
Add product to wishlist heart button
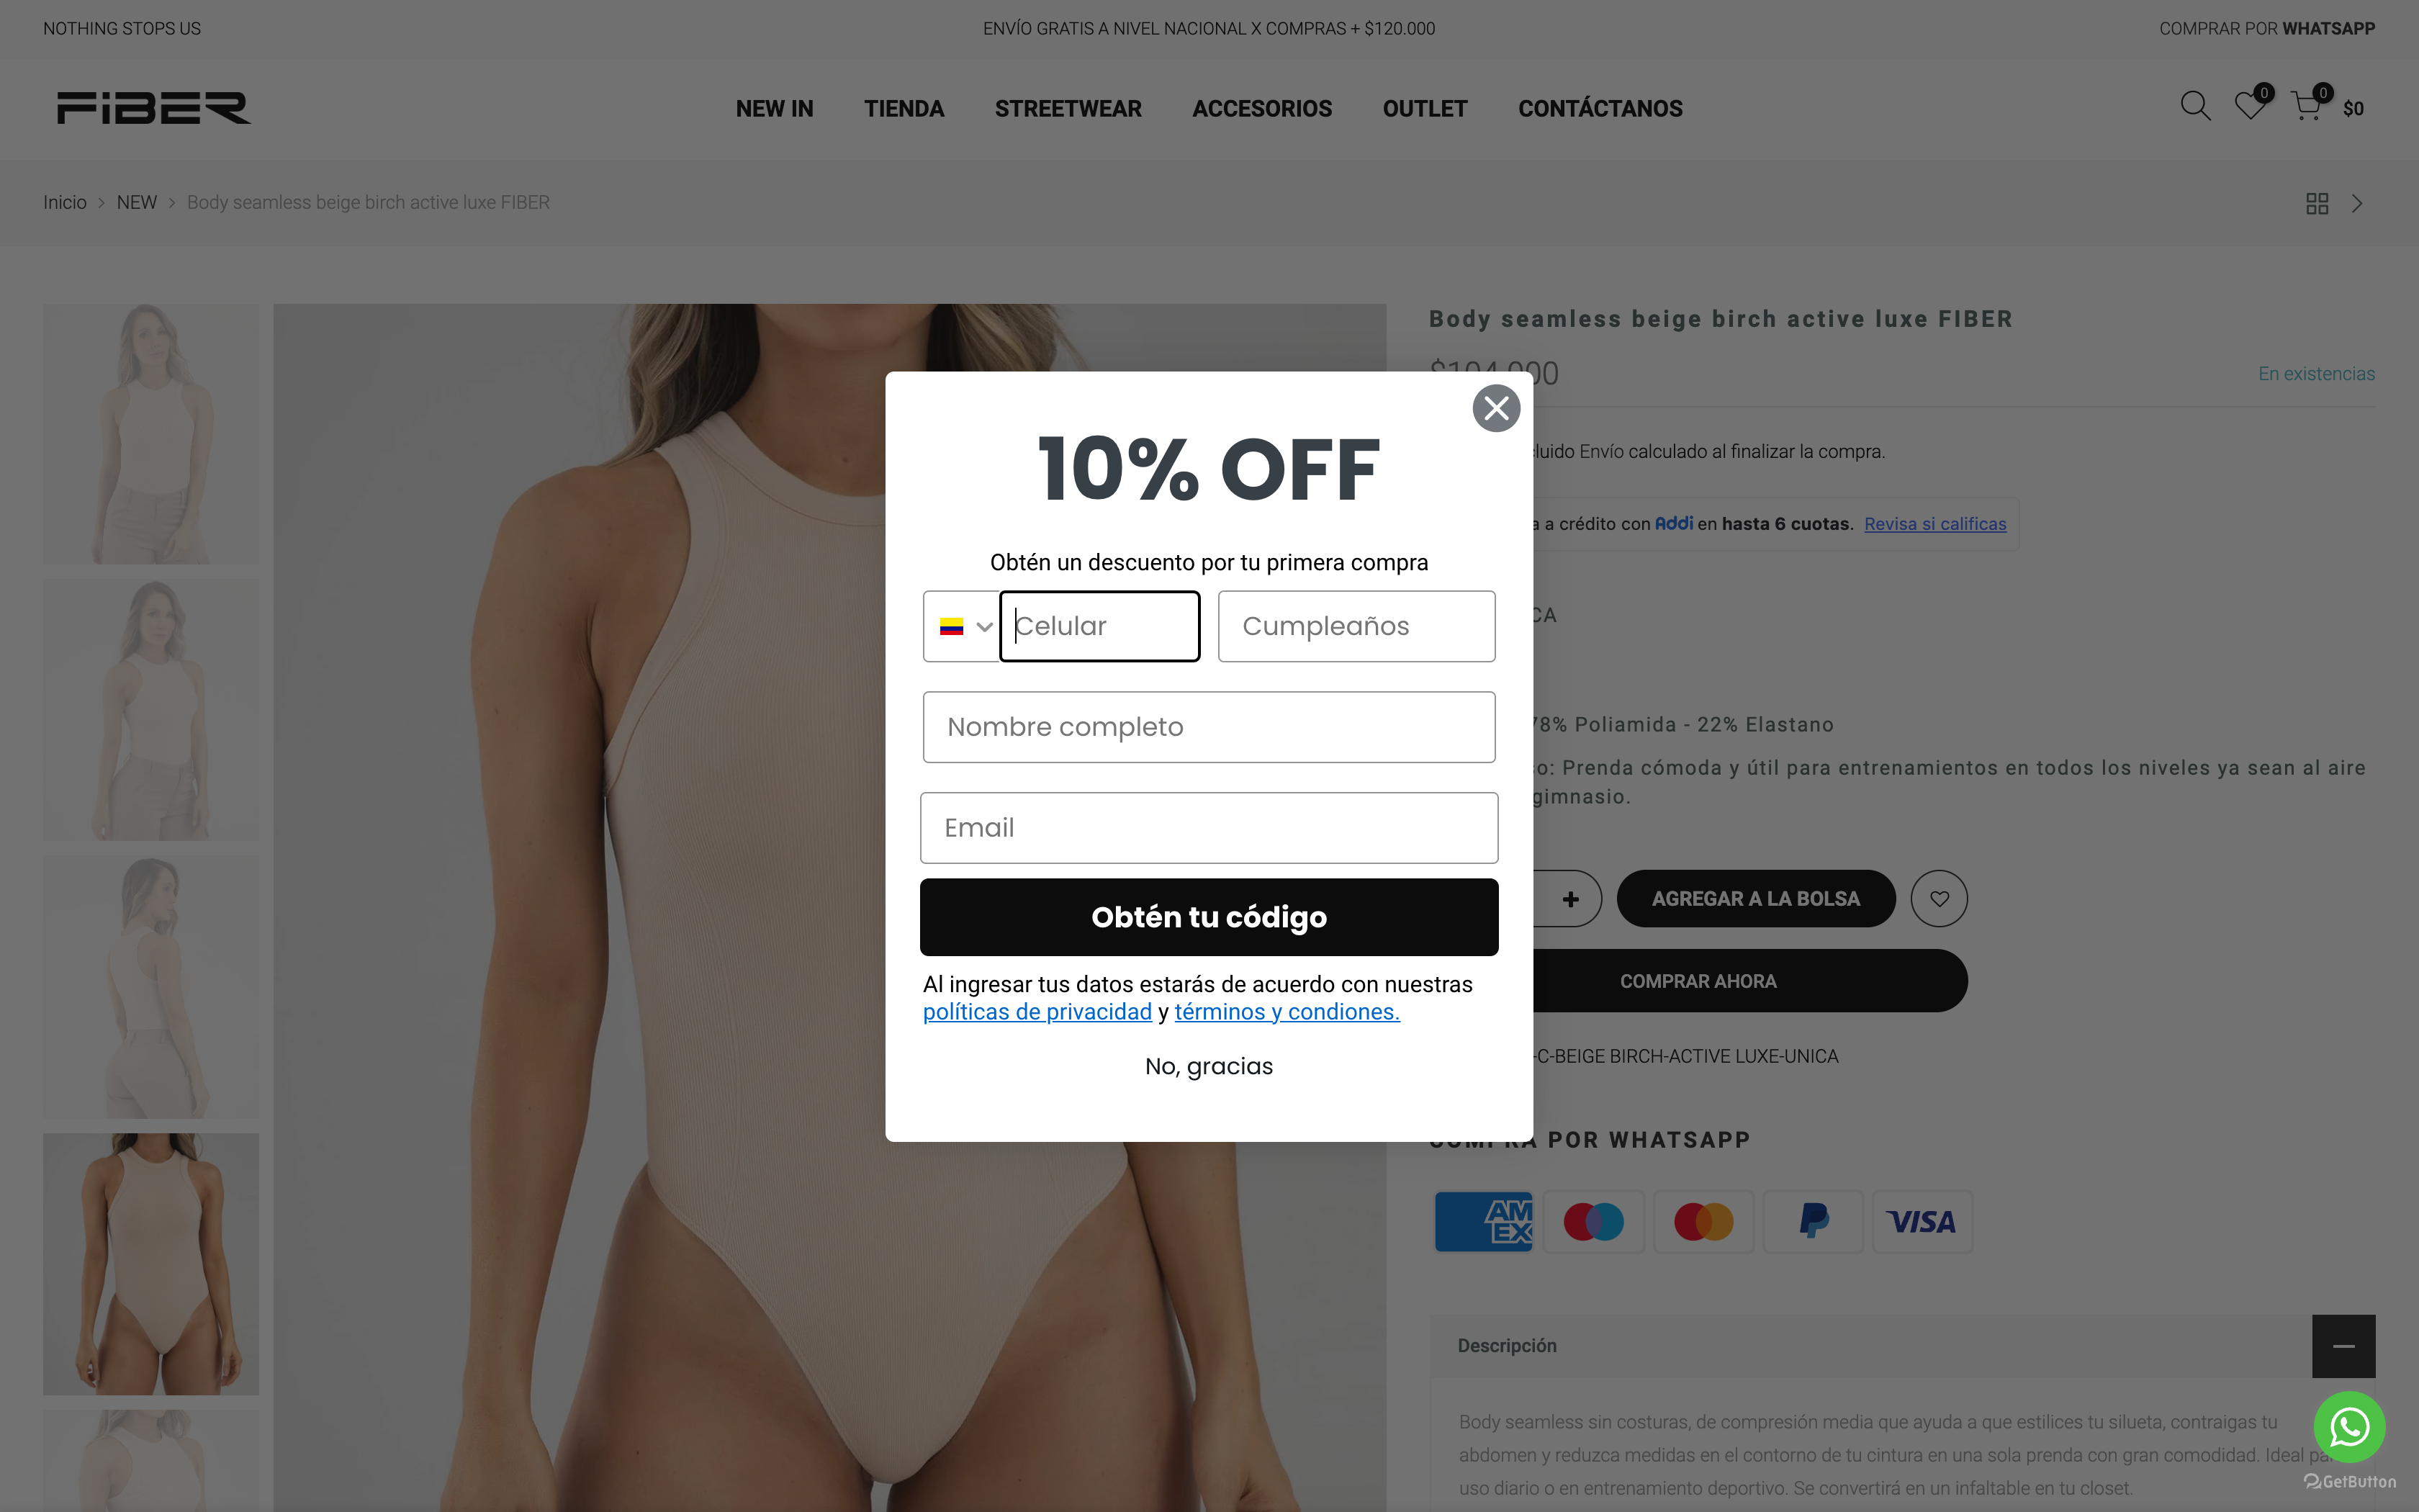click(1940, 898)
